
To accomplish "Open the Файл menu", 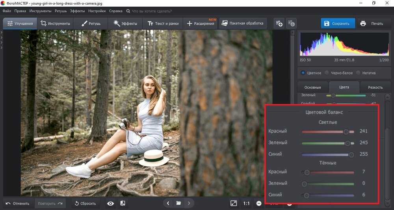I will click(7, 11).
